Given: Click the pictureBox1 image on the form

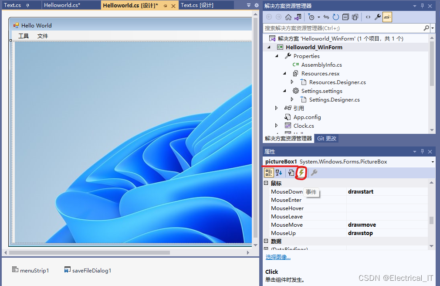Looking at the screenshot, I should click(x=132, y=142).
